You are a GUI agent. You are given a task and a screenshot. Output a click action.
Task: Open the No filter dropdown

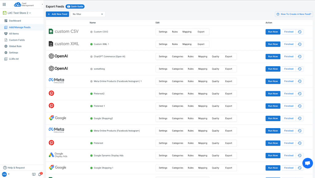pyautogui.click(x=88, y=14)
